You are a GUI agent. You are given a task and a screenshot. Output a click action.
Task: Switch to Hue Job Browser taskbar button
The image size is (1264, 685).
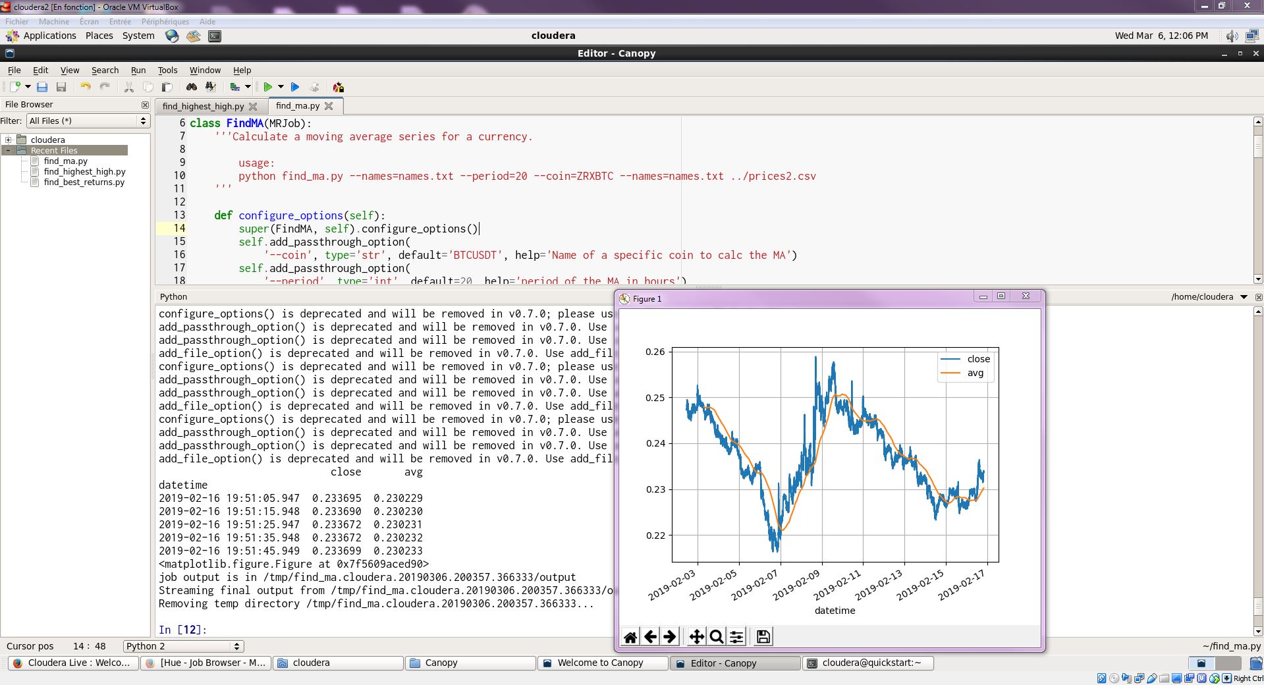coord(206,663)
